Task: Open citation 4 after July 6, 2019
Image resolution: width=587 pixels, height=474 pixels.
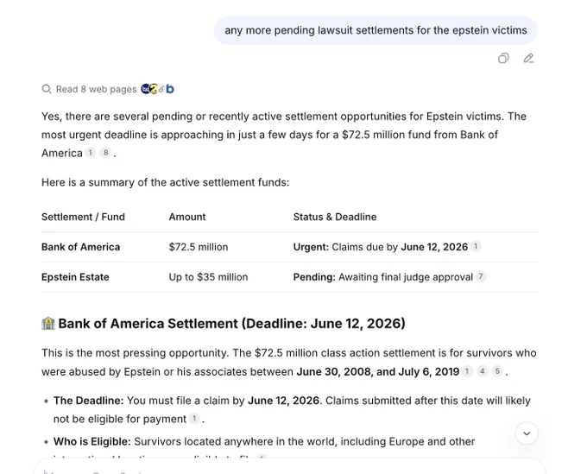Action: tap(483, 371)
